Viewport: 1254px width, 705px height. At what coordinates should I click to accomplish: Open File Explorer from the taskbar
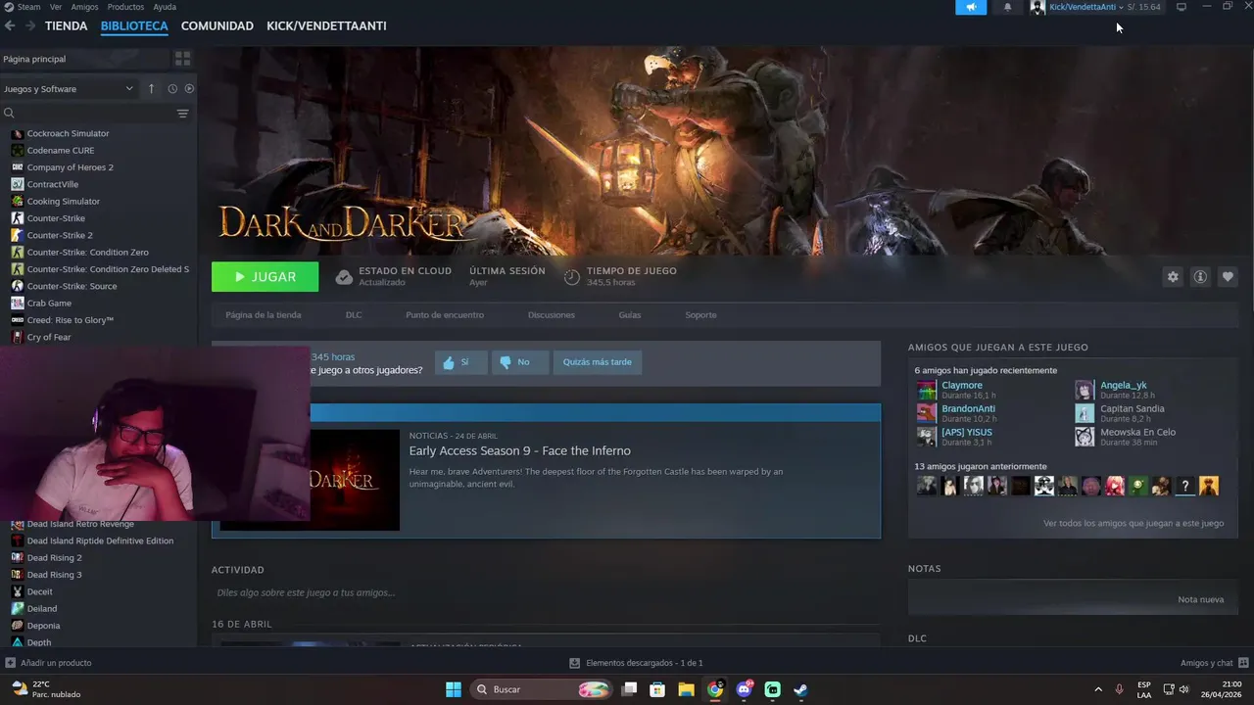tap(687, 689)
